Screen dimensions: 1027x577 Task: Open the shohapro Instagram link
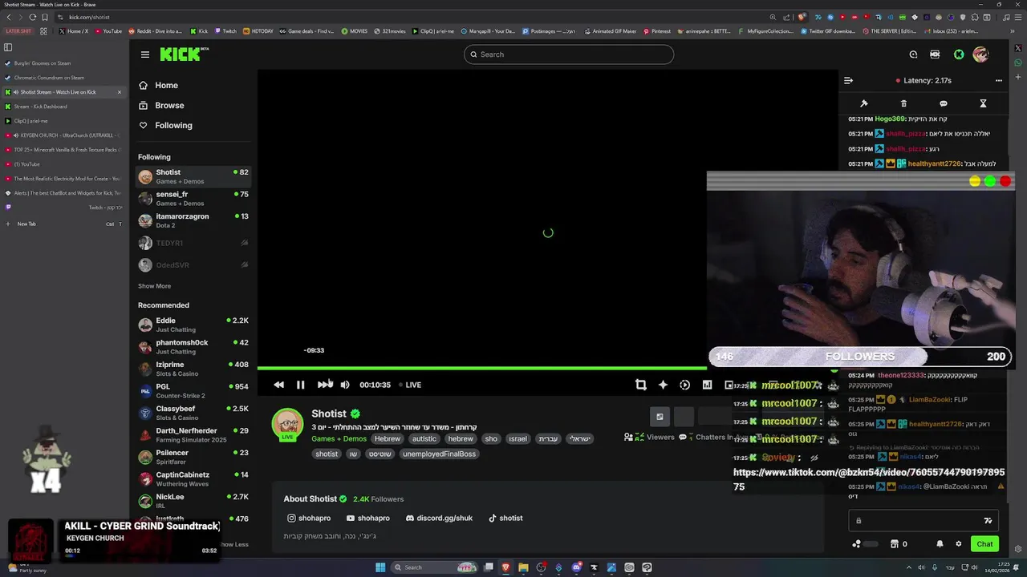(x=309, y=518)
